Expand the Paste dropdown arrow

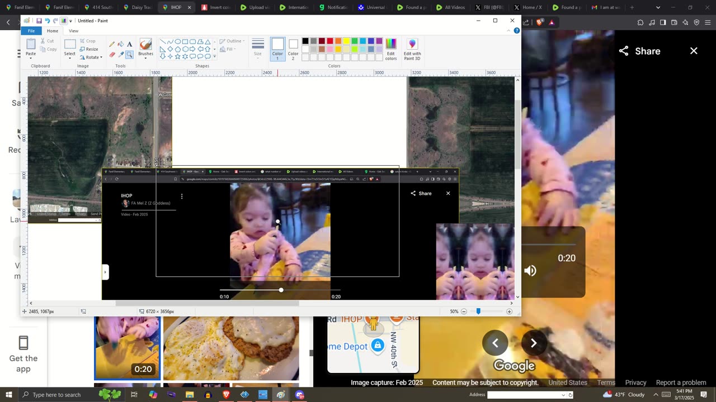tap(31, 57)
